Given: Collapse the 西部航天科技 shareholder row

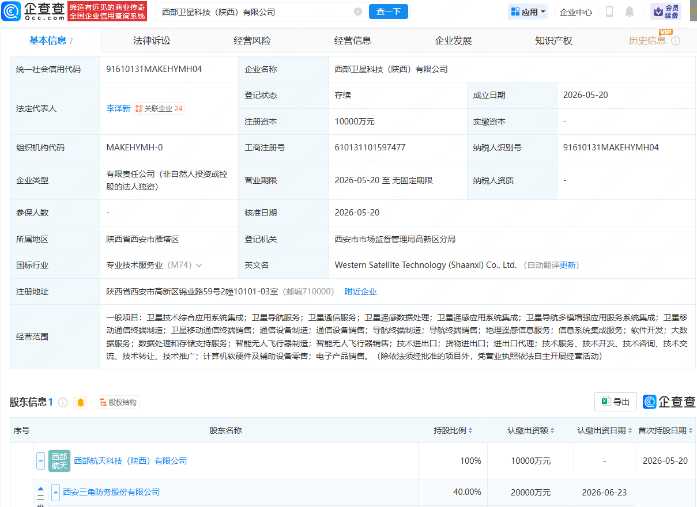Looking at the screenshot, I should (x=41, y=461).
